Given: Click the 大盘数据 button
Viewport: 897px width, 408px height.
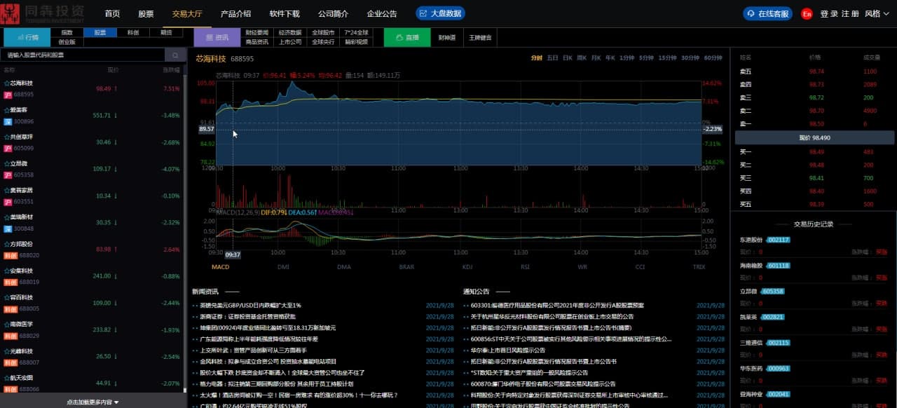Looking at the screenshot, I should pos(440,13).
